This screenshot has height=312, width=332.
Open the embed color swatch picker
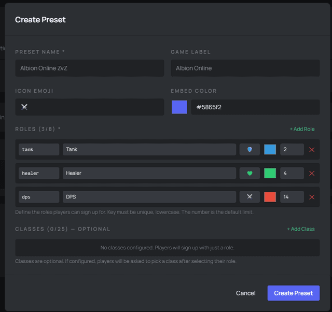pos(179,107)
